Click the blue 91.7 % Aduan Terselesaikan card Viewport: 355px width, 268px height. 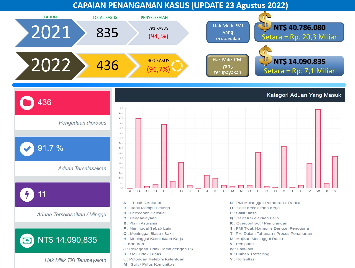(x=62, y=156)
